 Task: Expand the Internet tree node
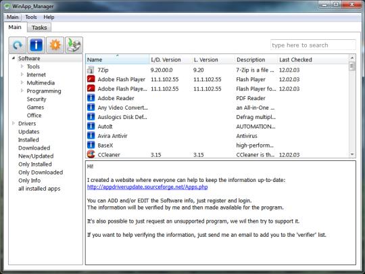pyautogui.click(x=22, y=74)
